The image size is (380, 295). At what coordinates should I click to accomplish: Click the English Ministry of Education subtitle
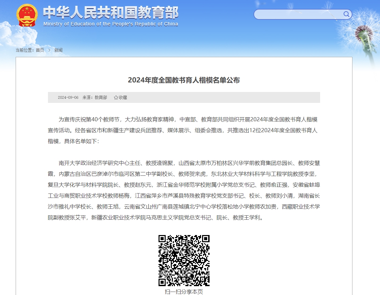click(111, 24)
